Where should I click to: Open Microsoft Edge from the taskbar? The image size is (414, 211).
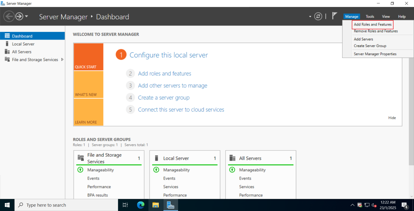[141, 205]
